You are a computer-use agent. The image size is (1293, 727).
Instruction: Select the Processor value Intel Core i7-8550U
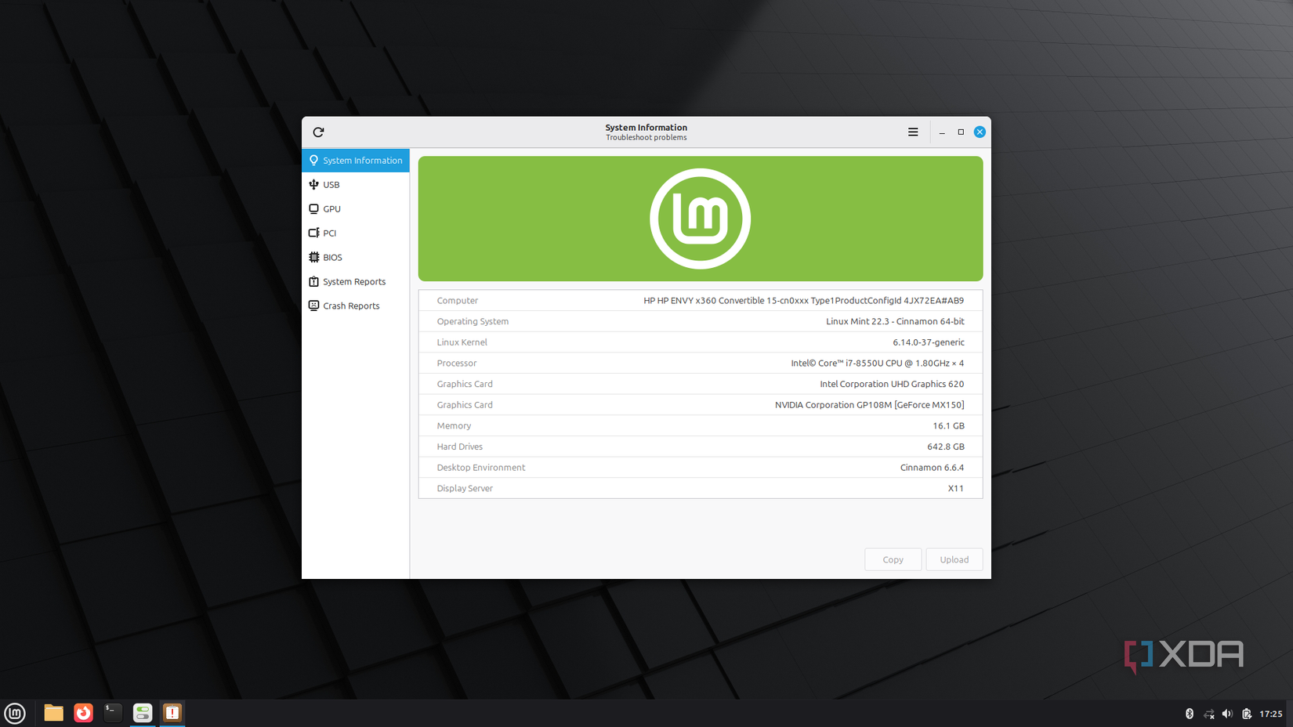point(878,363)
